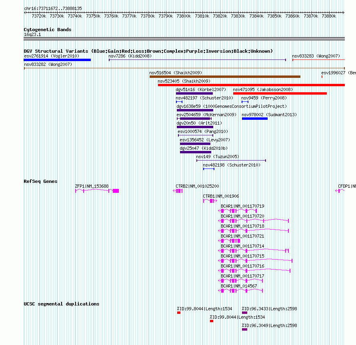
Task: Open the BCAR1|NM_001170718 transcript label
Action: [x=242, y=226]
